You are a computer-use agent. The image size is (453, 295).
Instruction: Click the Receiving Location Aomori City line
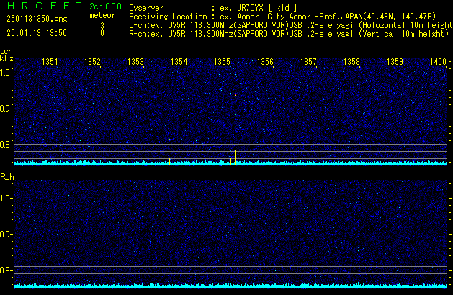click(x=282, y=17)
